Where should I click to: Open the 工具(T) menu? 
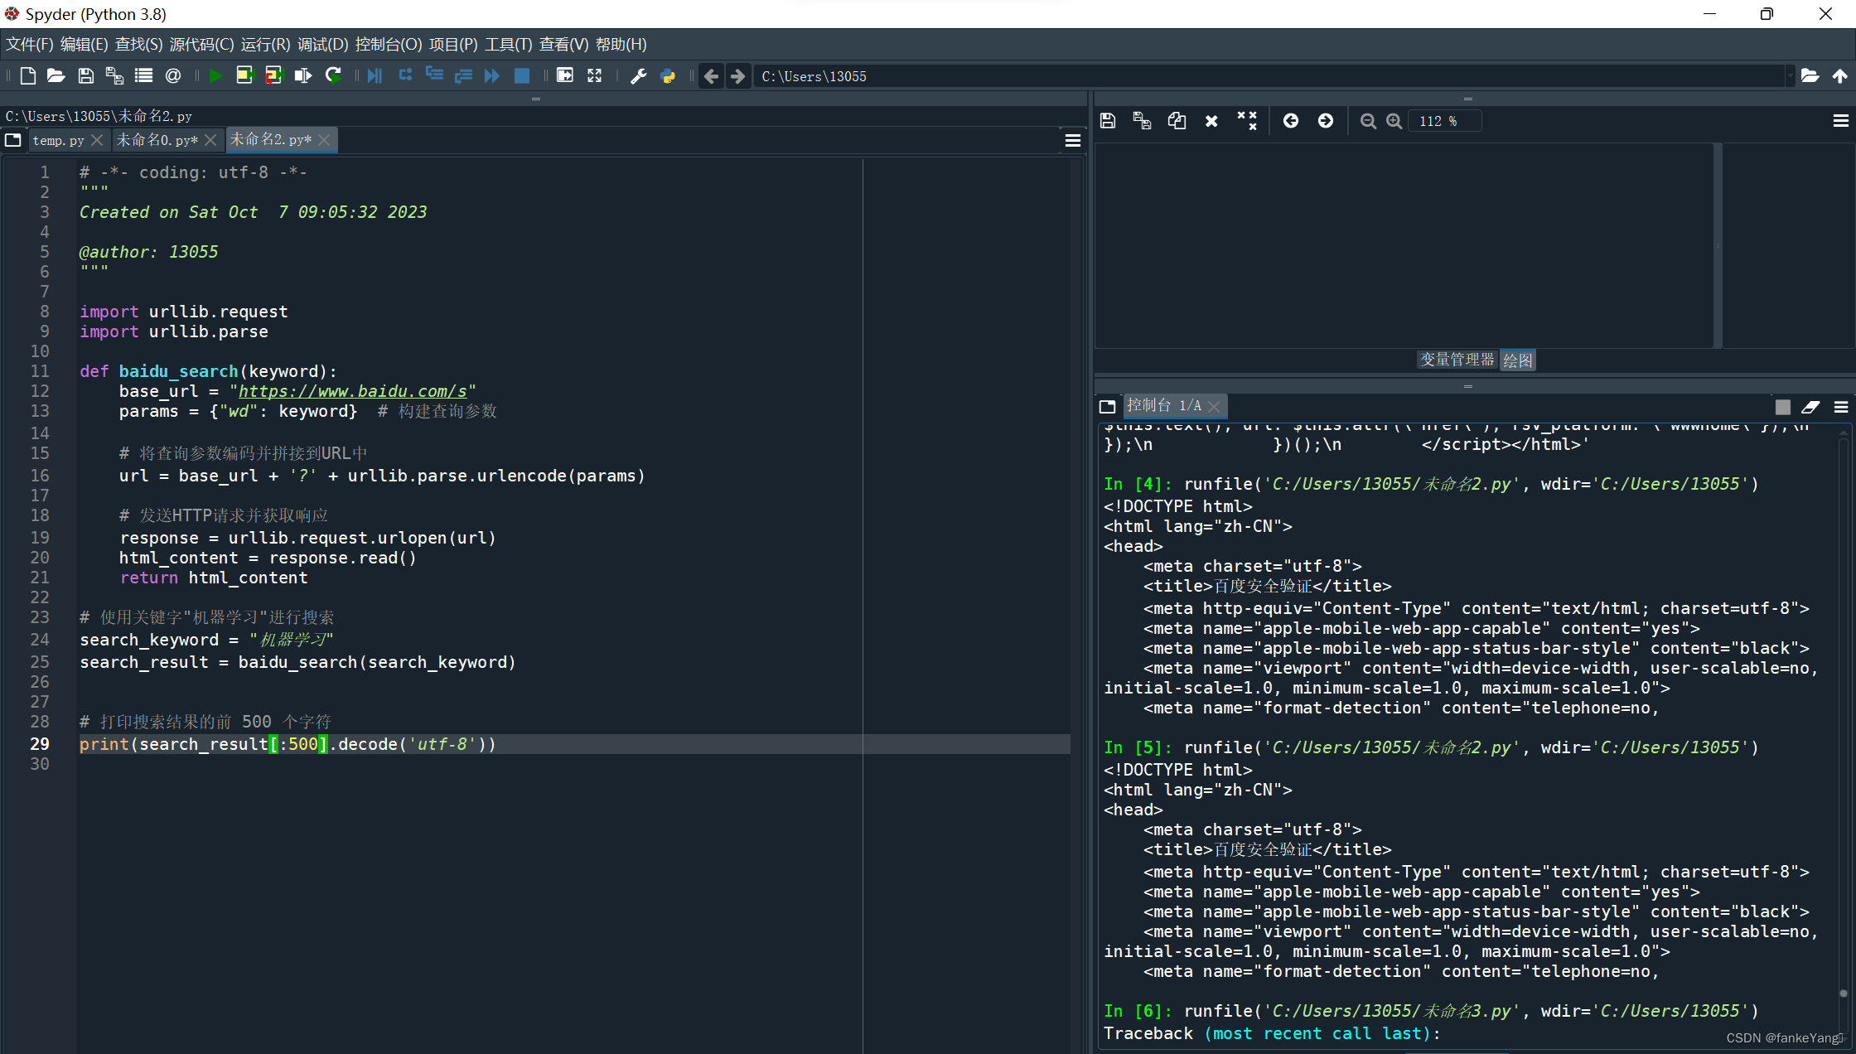tap(509, 45)
